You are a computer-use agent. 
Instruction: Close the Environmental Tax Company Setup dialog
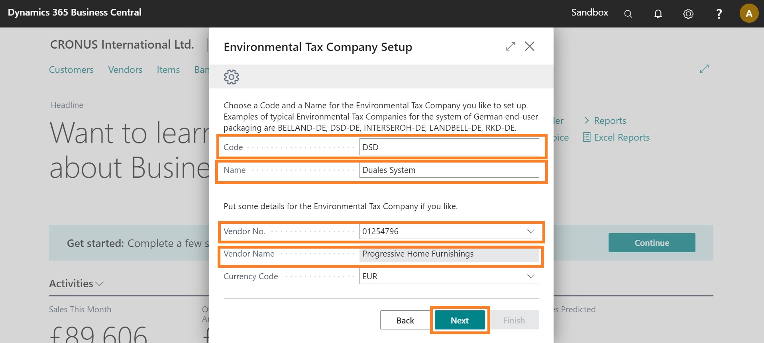(530, 47)
